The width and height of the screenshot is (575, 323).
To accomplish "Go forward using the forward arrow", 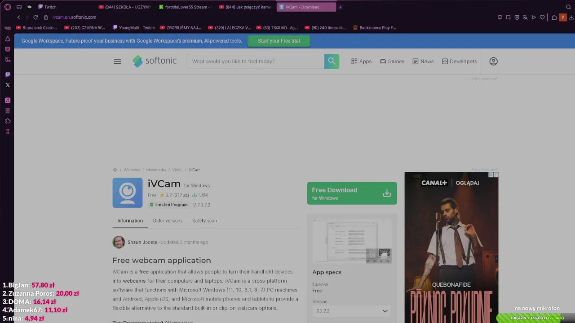I will pyautogui.click(x=27, y=17).
